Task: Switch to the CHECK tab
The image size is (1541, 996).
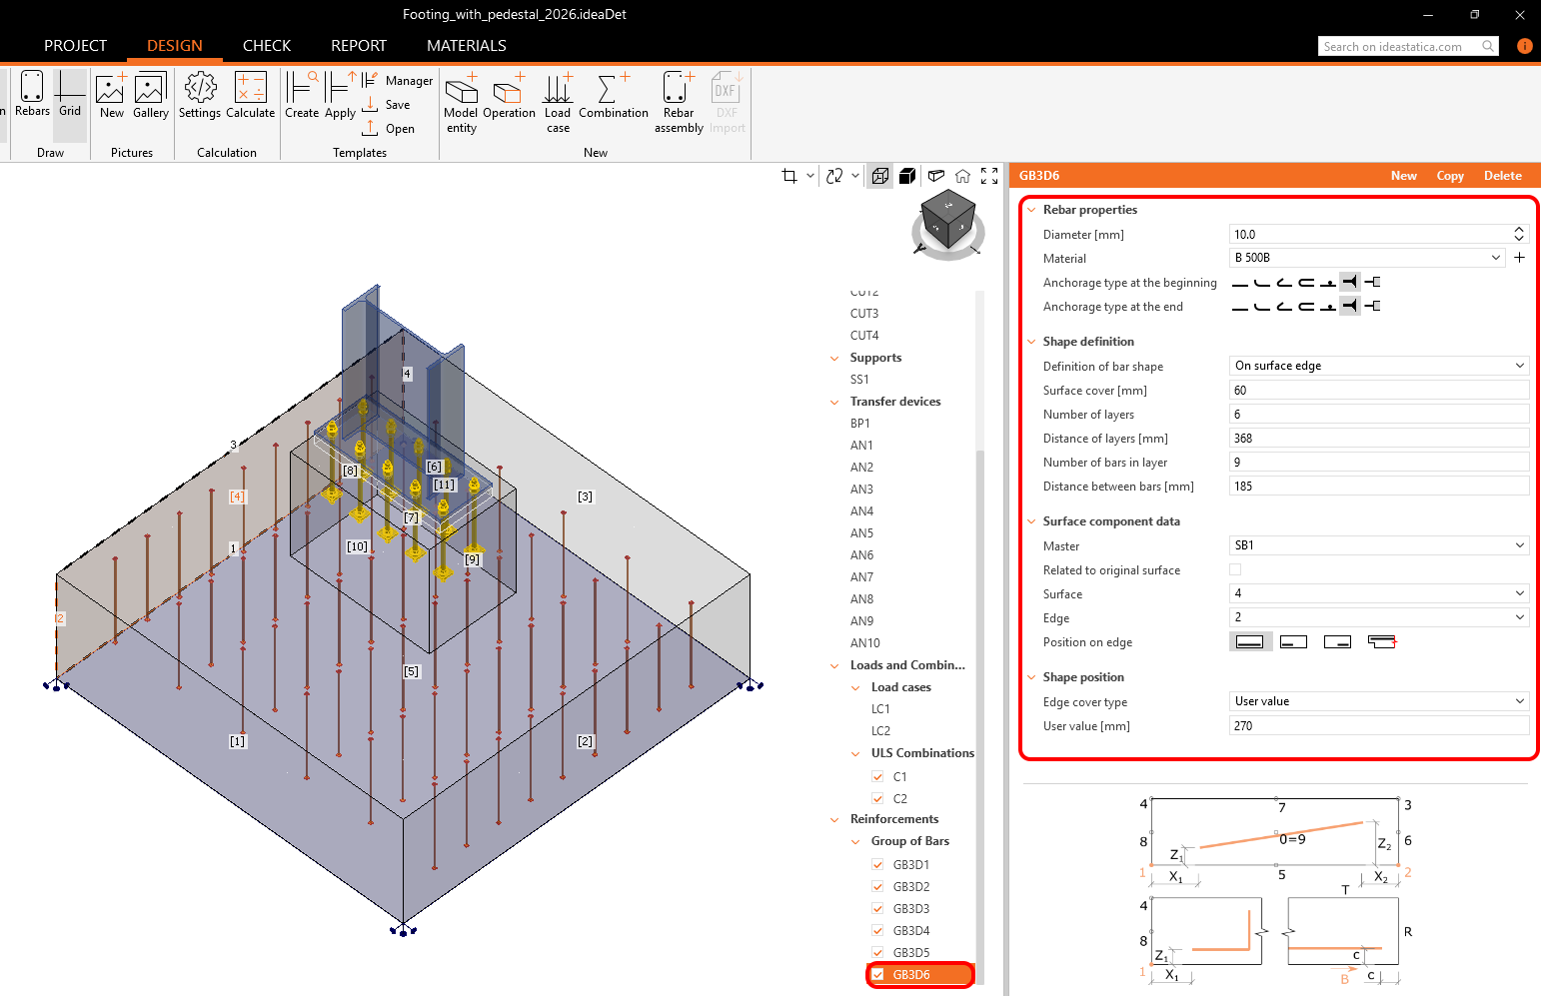Action: coord(267,46)
